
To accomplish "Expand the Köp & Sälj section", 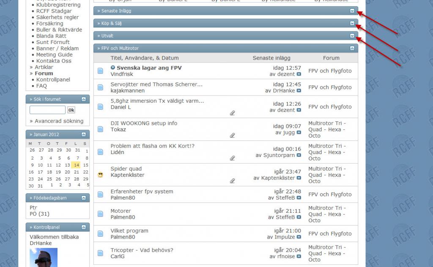I will click(352, 23).
